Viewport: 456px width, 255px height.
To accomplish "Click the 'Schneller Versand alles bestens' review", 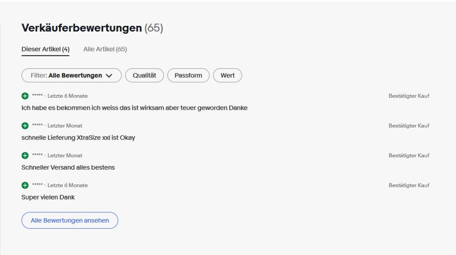I will [68, 167].
